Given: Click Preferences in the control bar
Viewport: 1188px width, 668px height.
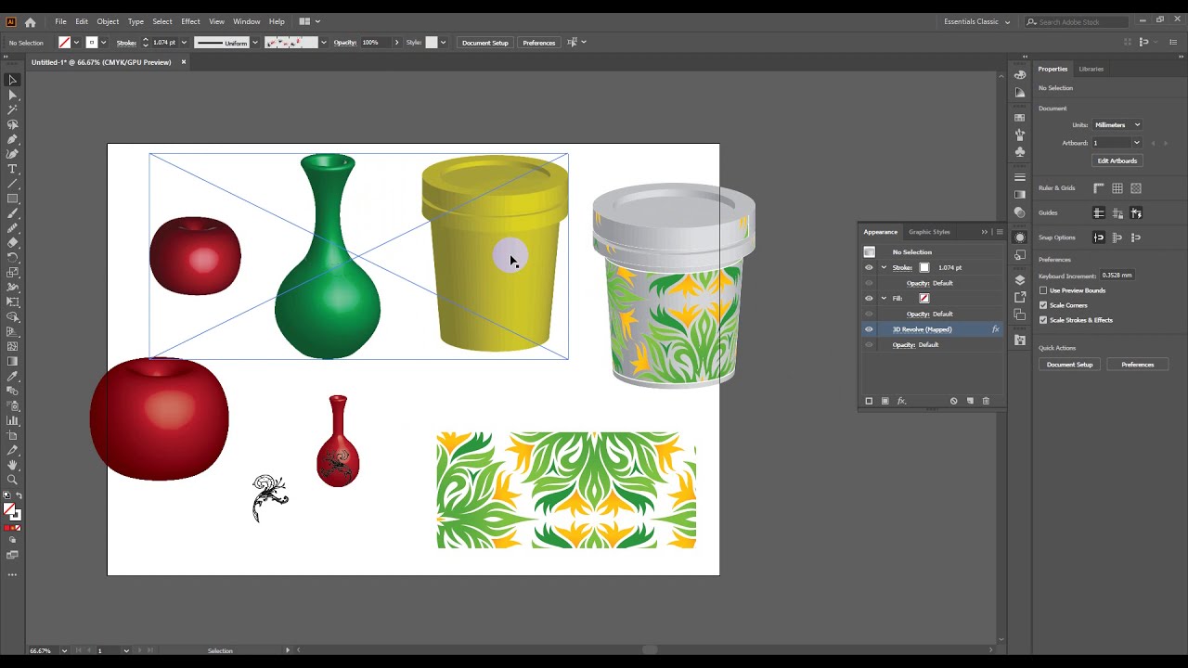Looking at the screenshot, I should point(538,43).
